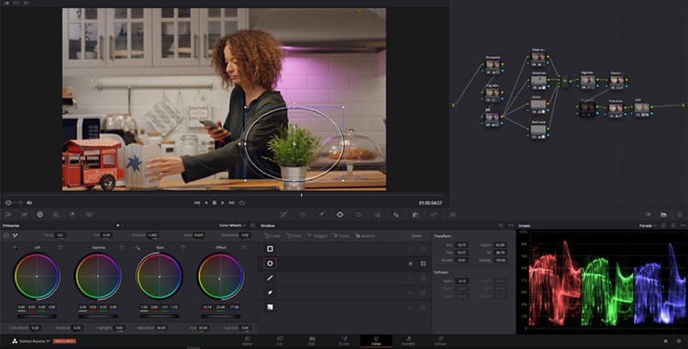This screenshot has height=349, width=688.
Task: Open the Color Warper palette
Action: (303, 215)
